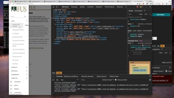
Task: Click the inspect element picker icon
Action: tap(53, 7)
